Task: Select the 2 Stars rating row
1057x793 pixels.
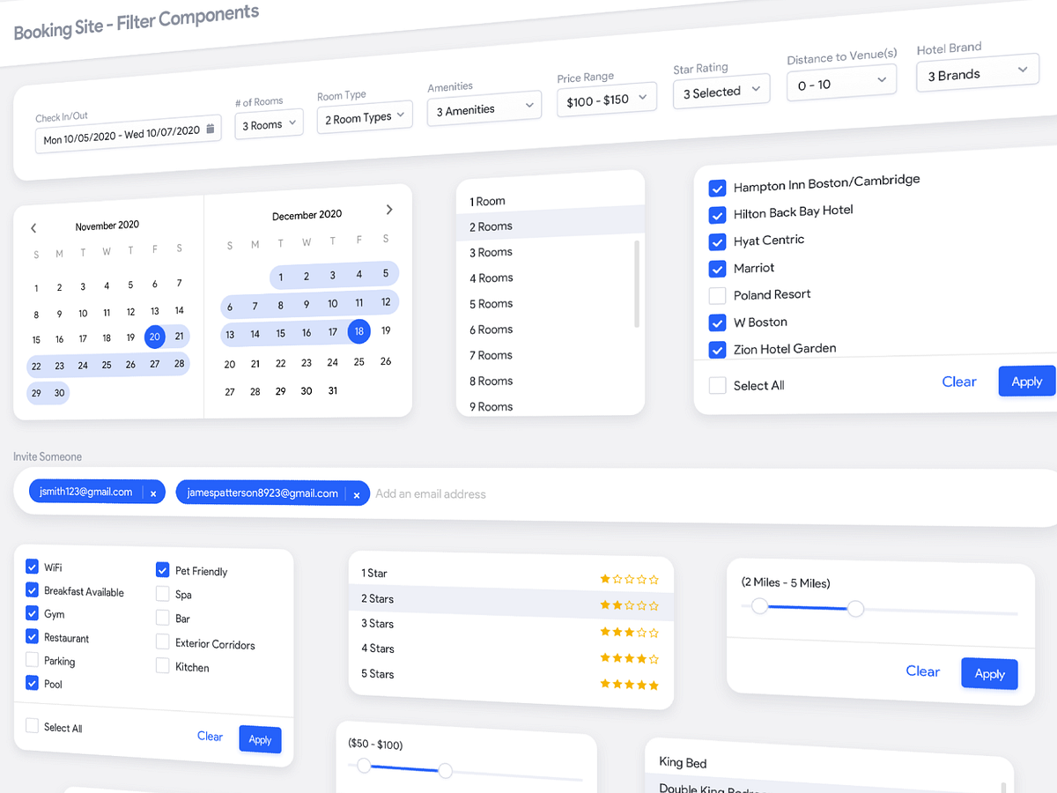Action: pos(511,601)
